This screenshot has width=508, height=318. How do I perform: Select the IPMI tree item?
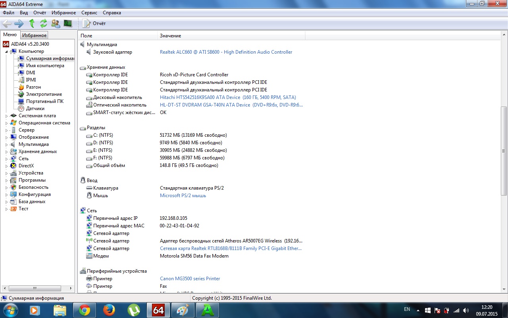point(31,80)
